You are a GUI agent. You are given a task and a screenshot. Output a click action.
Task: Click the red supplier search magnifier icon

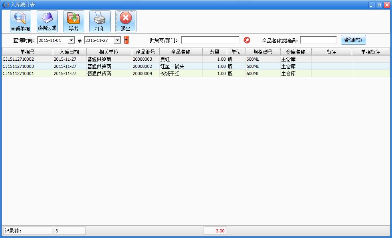point(247,40)
